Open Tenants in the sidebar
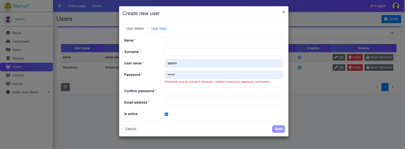This screenshot has width=405, height=149. point(26,58)
